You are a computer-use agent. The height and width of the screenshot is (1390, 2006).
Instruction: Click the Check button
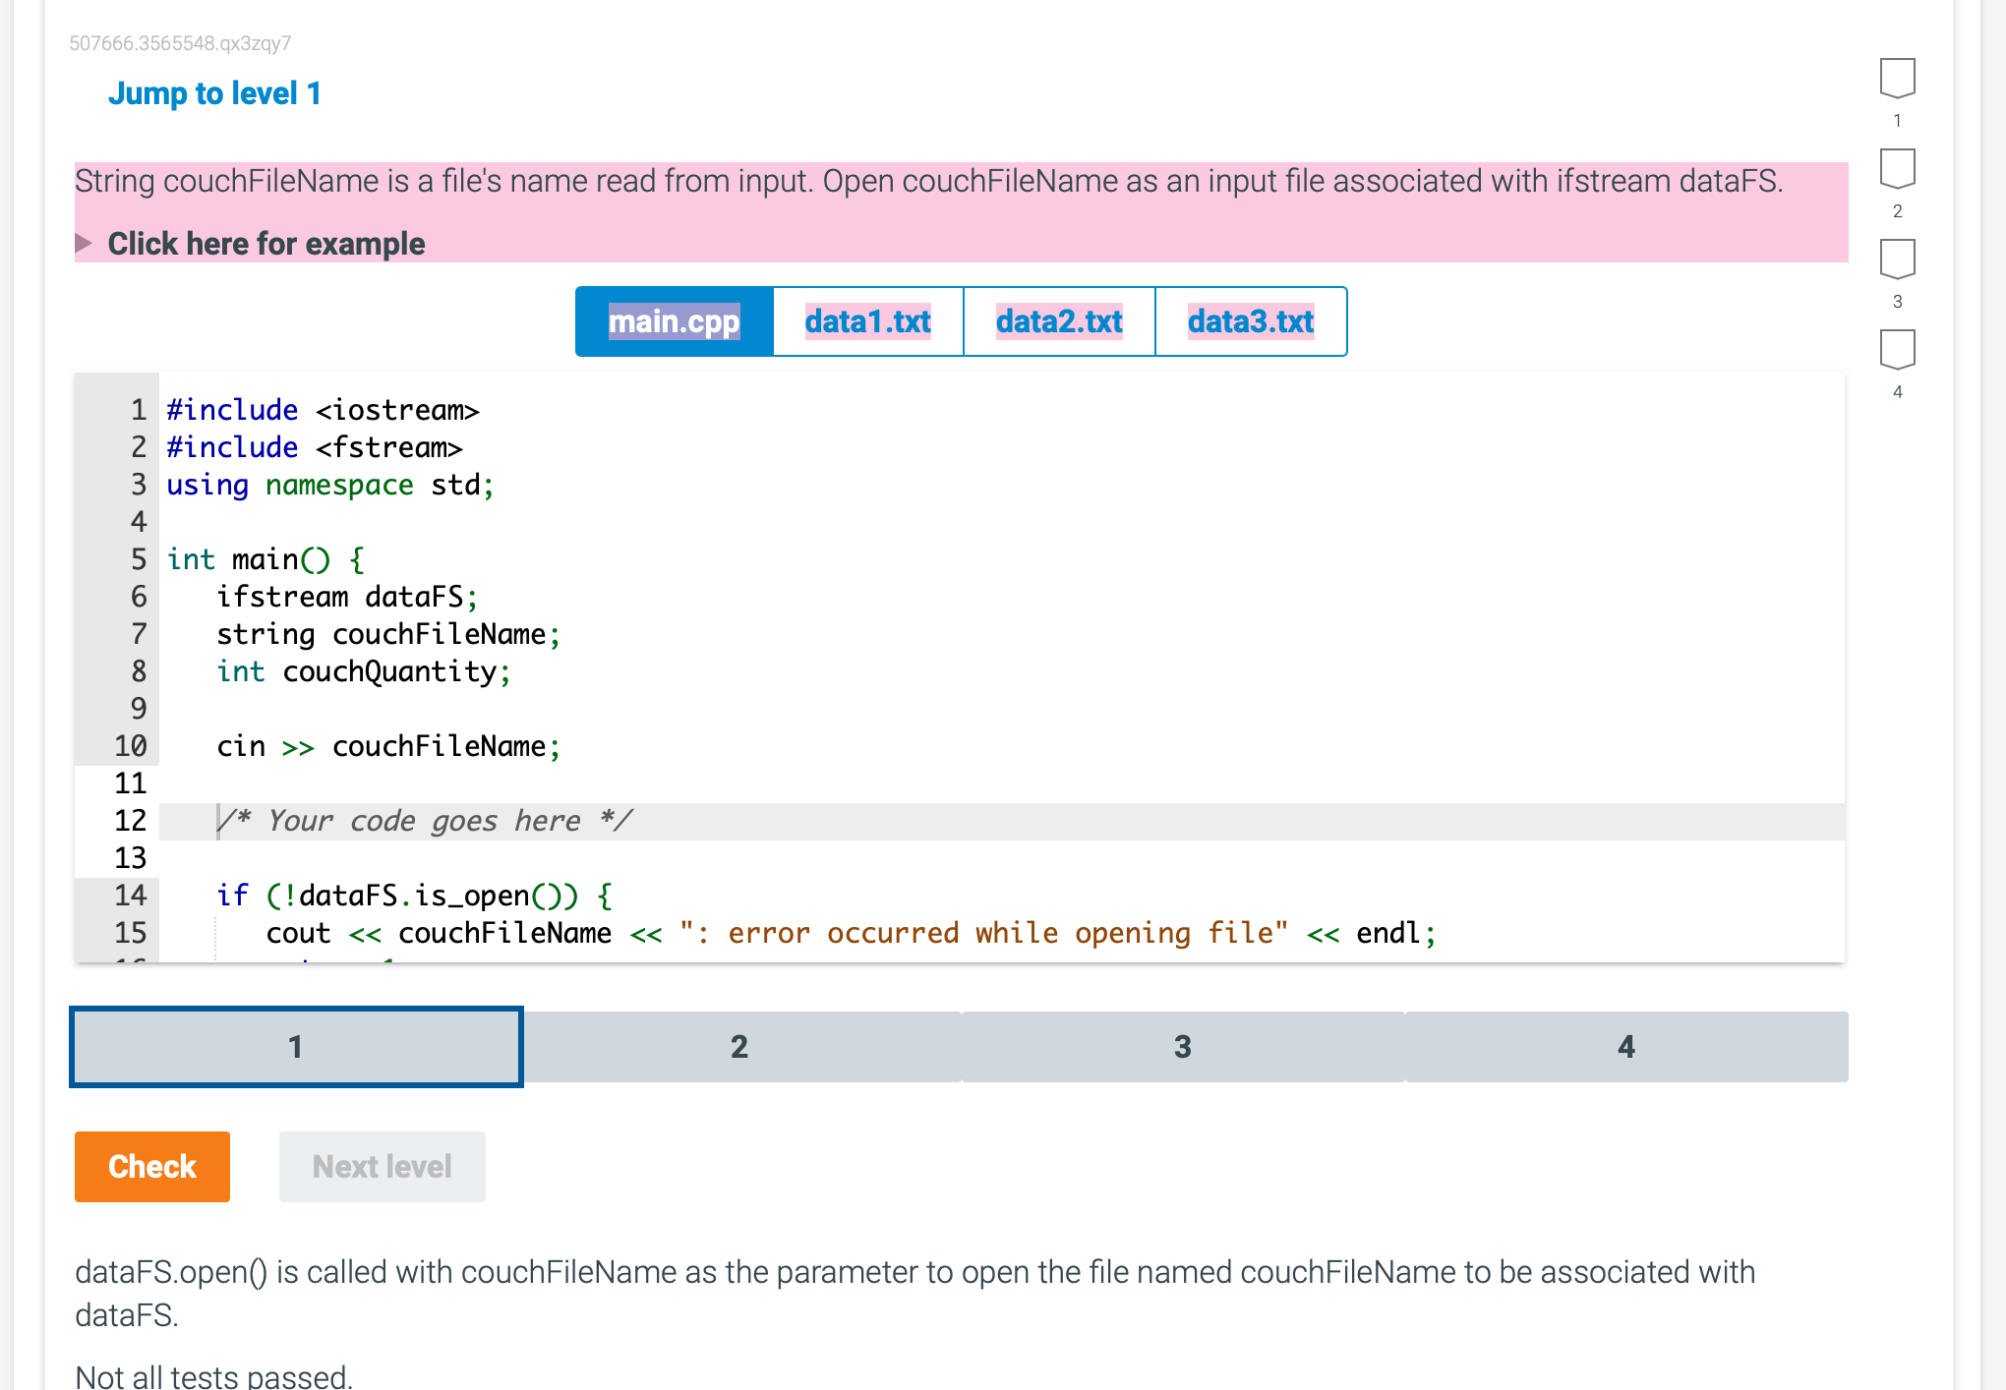pos(151,1167)
